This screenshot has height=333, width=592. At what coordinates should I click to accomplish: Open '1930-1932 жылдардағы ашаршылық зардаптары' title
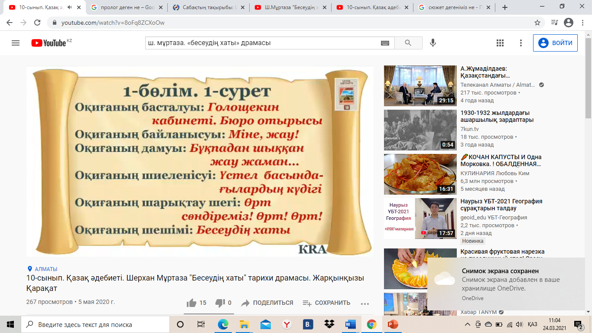coord(497,116)
